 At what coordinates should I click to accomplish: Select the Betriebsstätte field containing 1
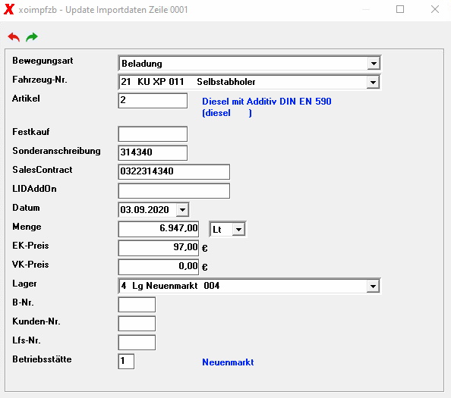[x=126, y=362]
